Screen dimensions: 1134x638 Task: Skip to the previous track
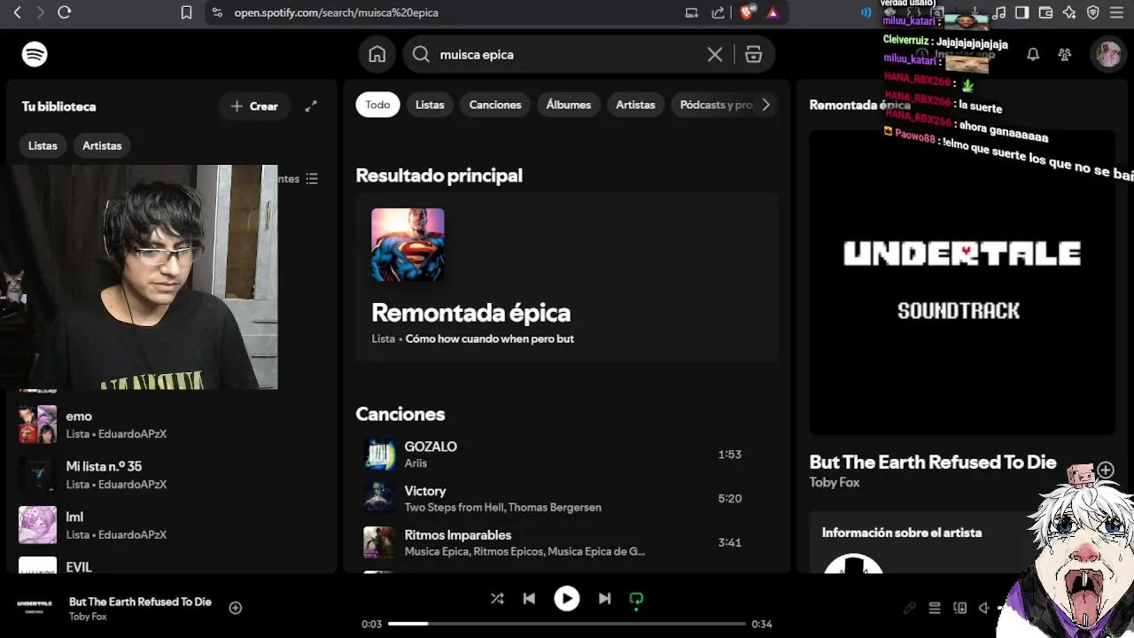click(529, 598)
